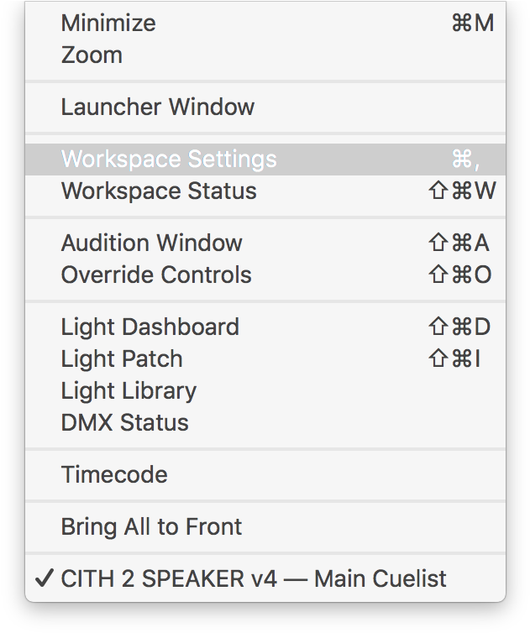Click Bring All to Front
This screenshot has height=633, width=530.
pyautogui.click(x=151, y=527)
